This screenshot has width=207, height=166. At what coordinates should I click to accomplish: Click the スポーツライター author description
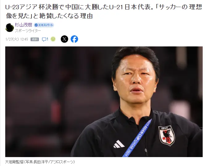28,31
